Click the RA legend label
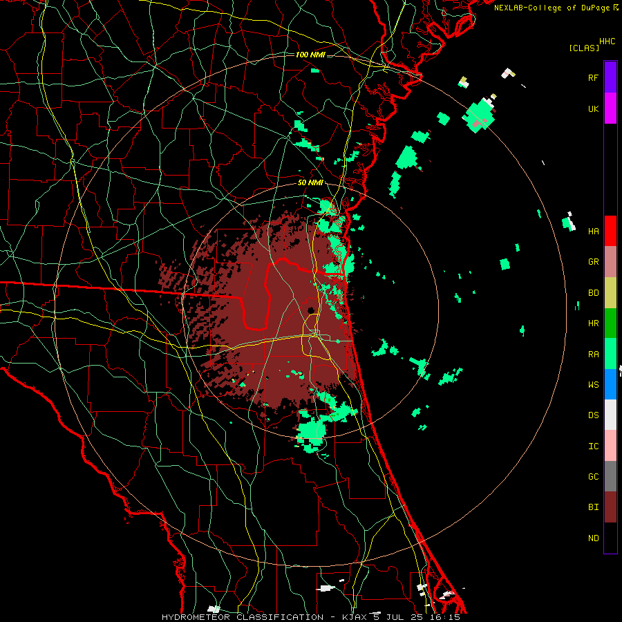This screenshot has width=622, height=622. point(593,355)
